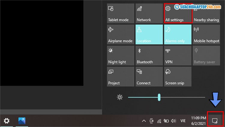Toggle Nearby sharing tile
The image size is (225, 127).
tap(206, 13)
